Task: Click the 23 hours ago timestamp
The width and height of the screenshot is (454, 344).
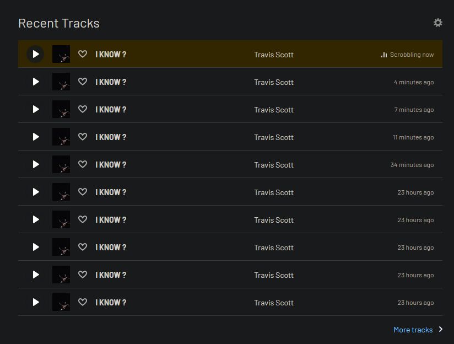Action: (x=415, y=192)
